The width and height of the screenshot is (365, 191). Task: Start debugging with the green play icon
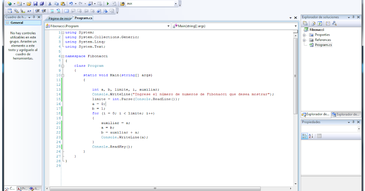pos(108,3)
